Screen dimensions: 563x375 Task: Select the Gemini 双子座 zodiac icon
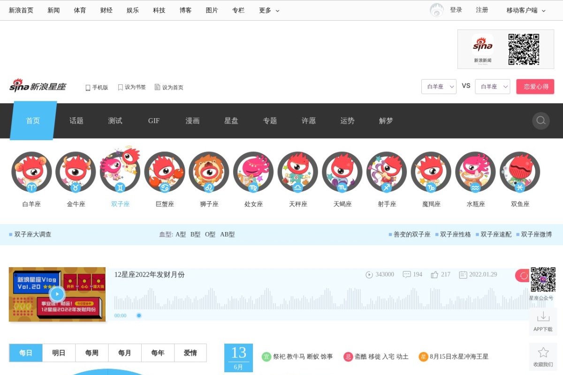pyautogui.click(x=120, y=169)
